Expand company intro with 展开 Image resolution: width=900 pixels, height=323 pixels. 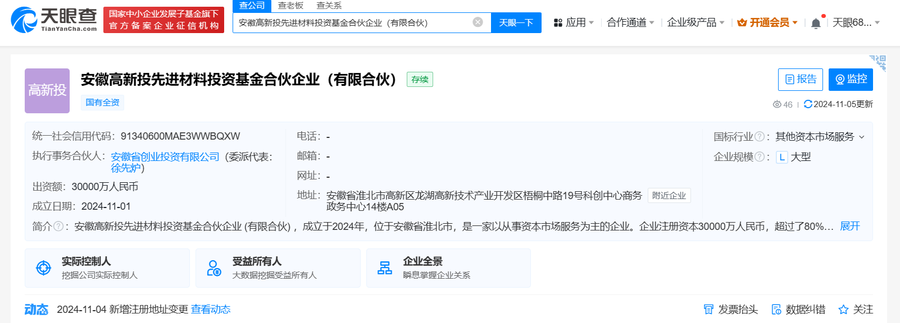coord(849,227)
